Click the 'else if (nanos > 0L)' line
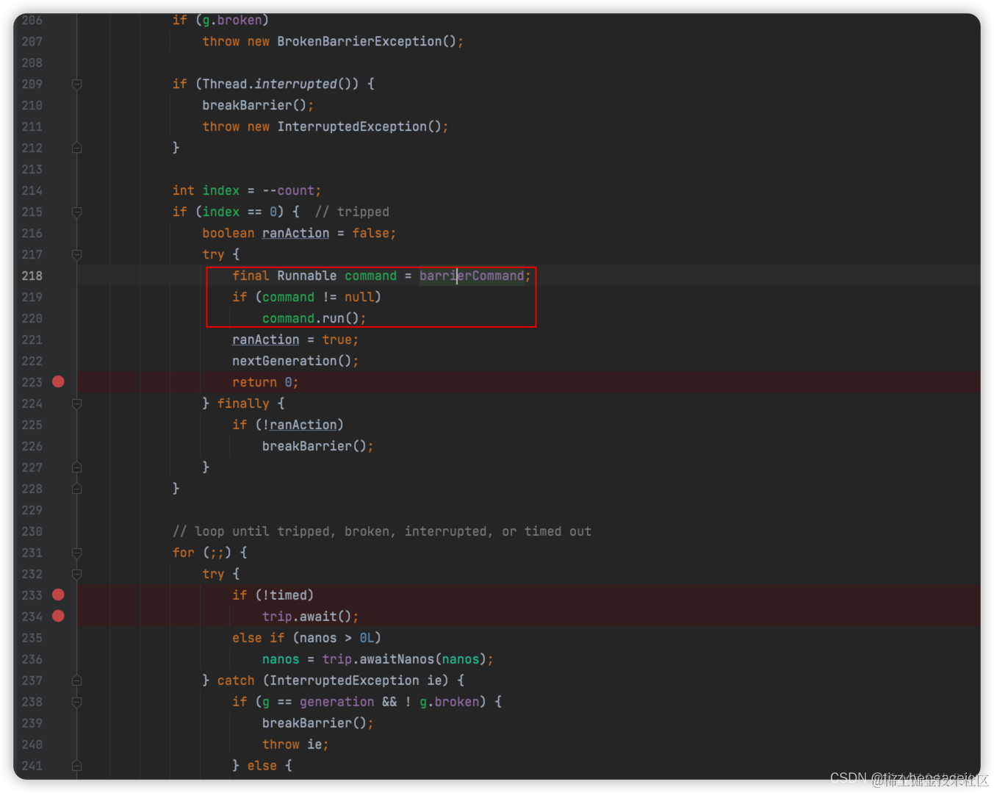The width and height of the screenshot is (994, 793). [x=306, y=638]
